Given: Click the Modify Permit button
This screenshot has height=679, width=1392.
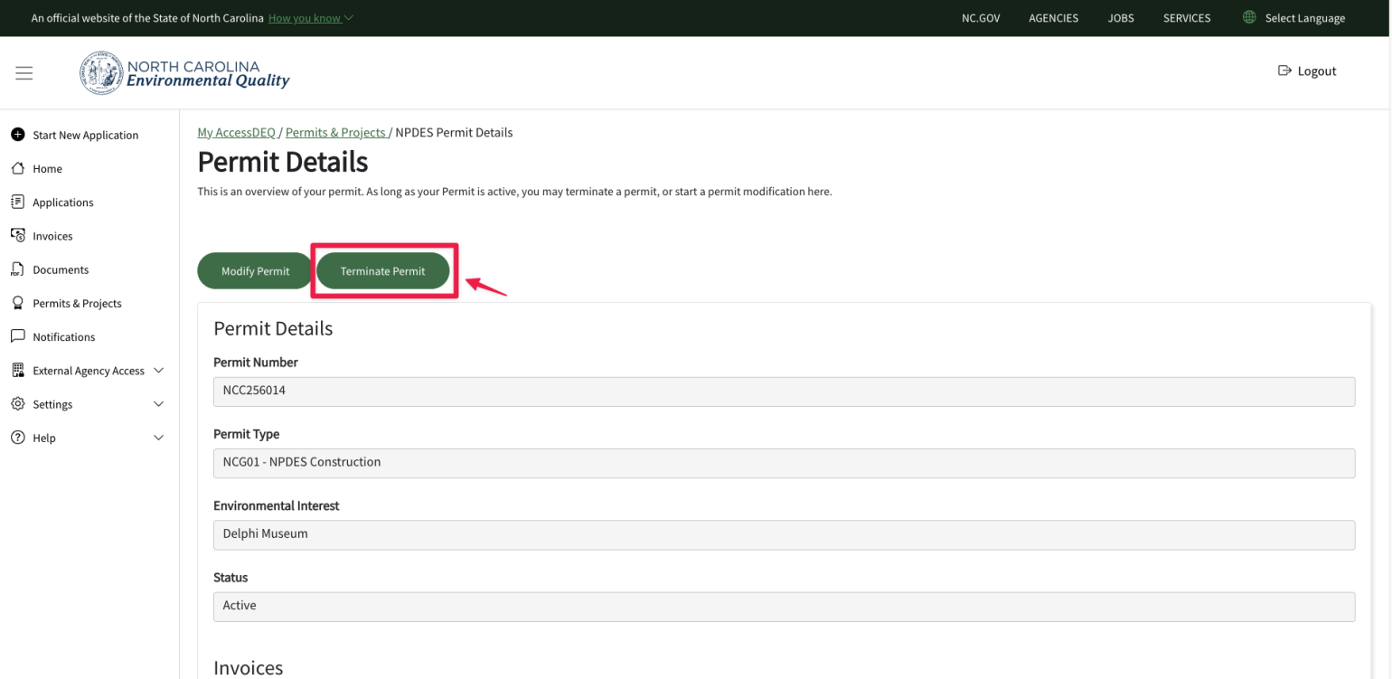Looking at the screenshot, I should 255,270.
